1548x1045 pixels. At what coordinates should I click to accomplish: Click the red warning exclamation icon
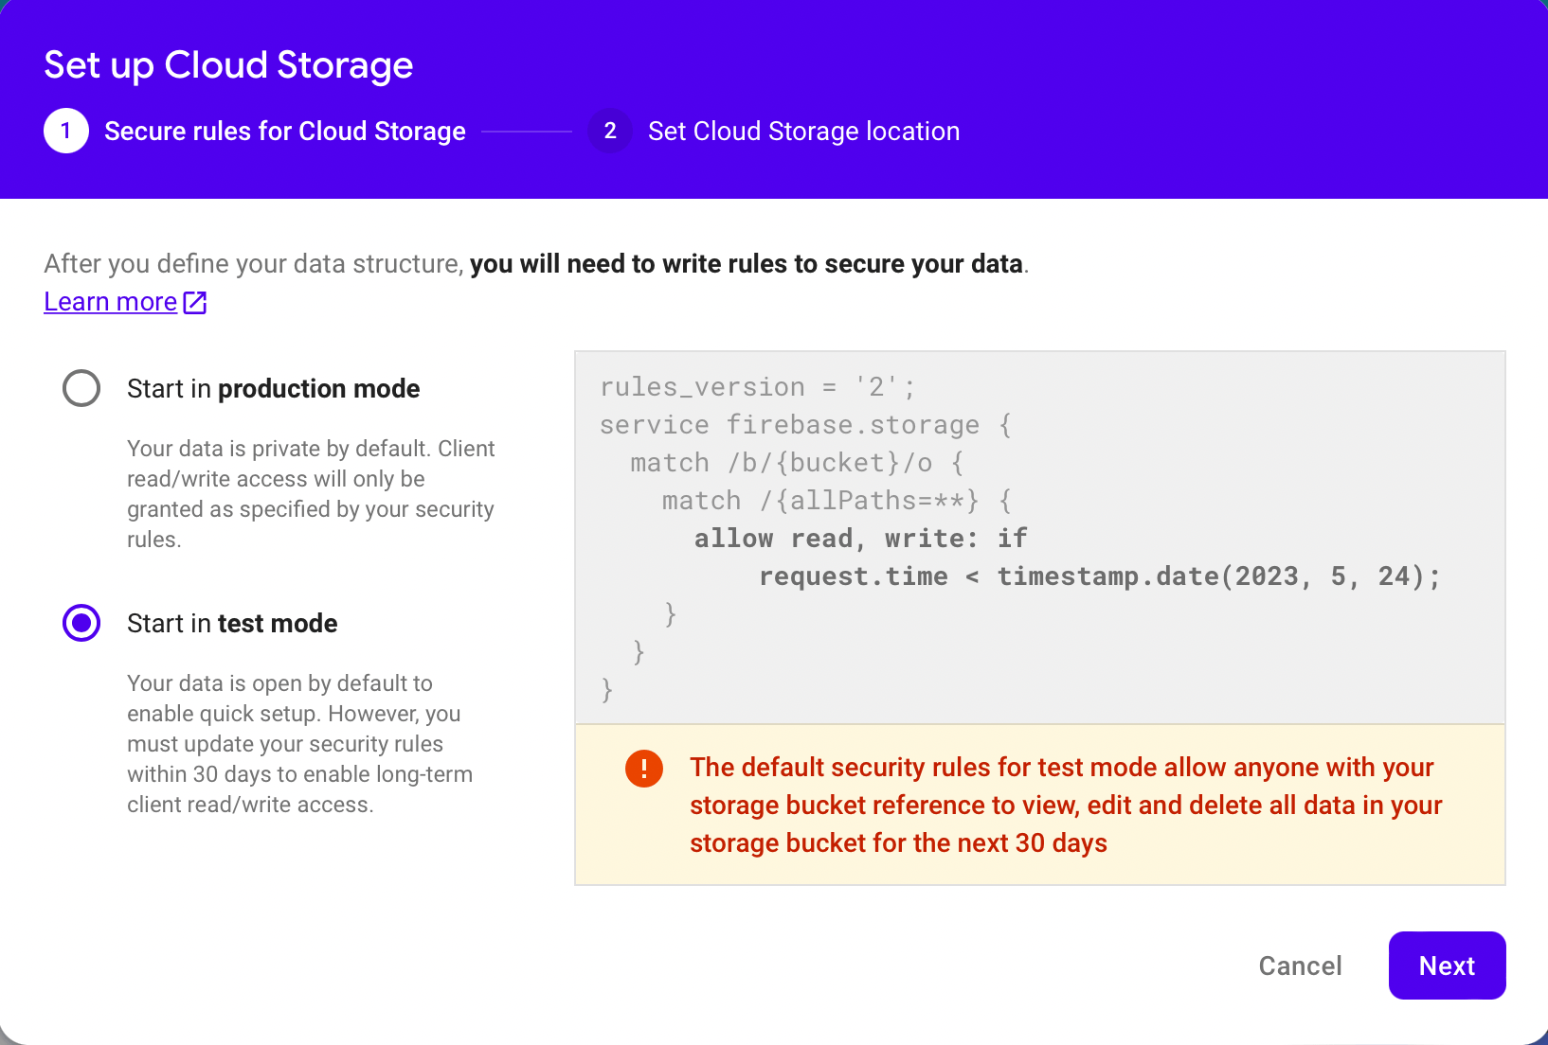pyautogui.click(x=644, y=769)
